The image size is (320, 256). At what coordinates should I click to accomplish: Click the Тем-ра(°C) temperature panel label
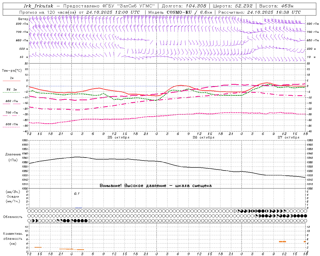click(x=12, y=71)
